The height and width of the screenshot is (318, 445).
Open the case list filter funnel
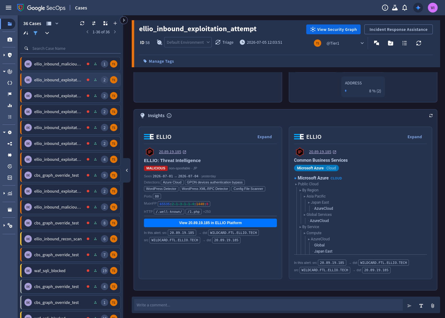[x=35, y=33]
